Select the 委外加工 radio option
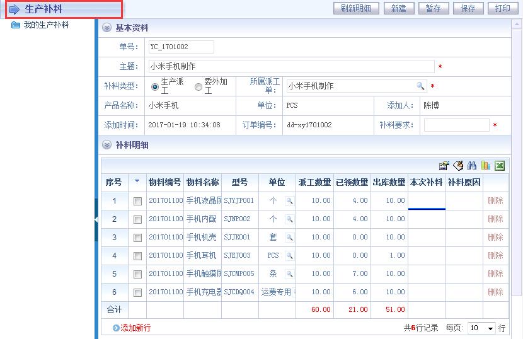 tap(198, 86)
